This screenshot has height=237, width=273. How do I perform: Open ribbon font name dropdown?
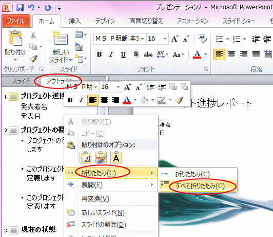pos(143,39)
